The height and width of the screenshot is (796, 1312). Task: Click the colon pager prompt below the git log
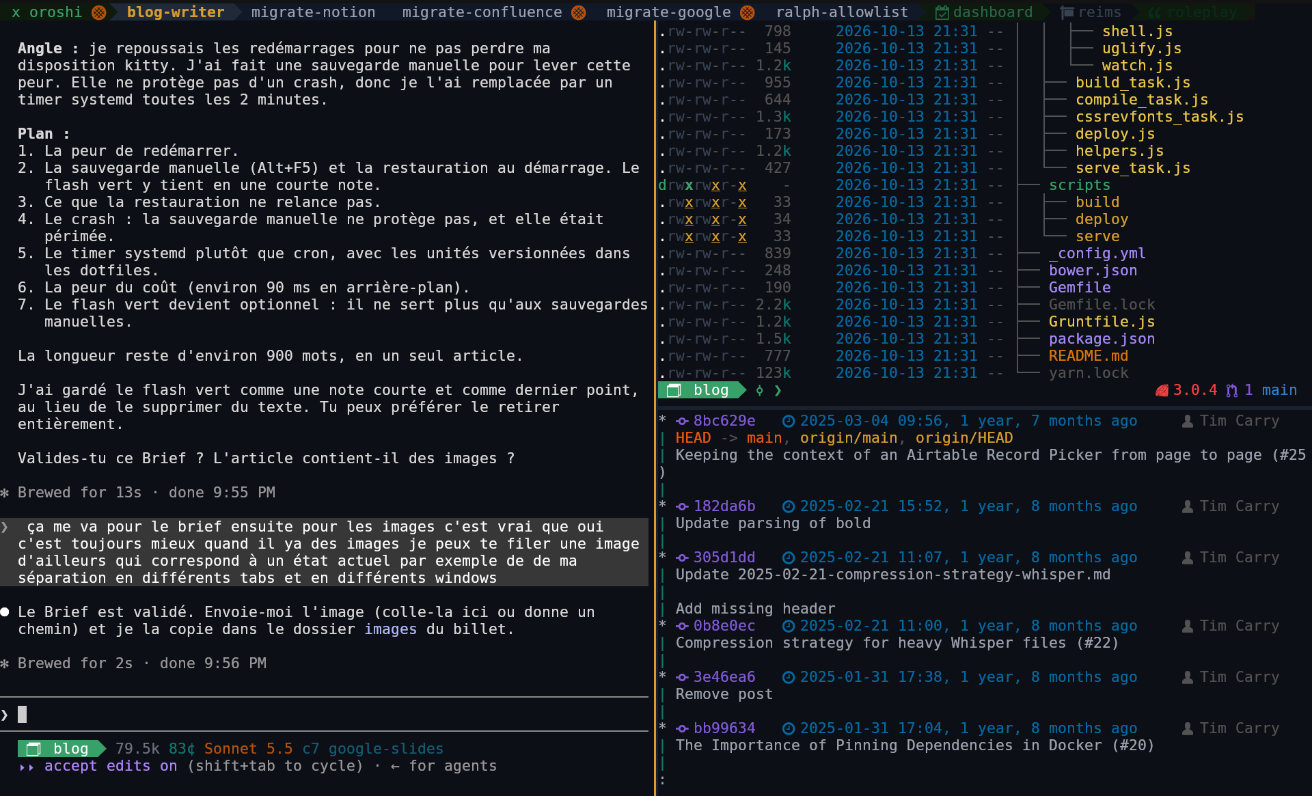(662, 780)
